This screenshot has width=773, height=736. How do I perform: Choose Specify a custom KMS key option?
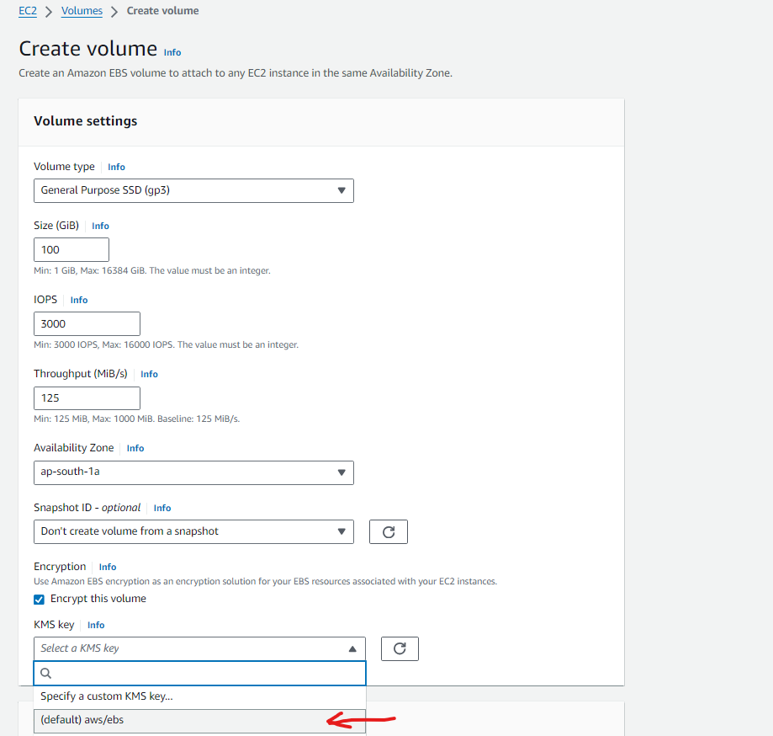pos(107,696)
